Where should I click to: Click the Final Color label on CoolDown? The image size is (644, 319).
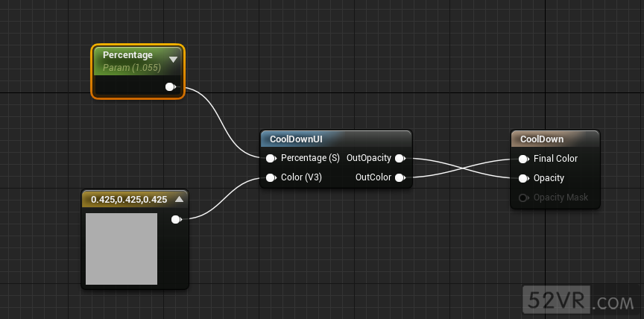click(555, 159)
